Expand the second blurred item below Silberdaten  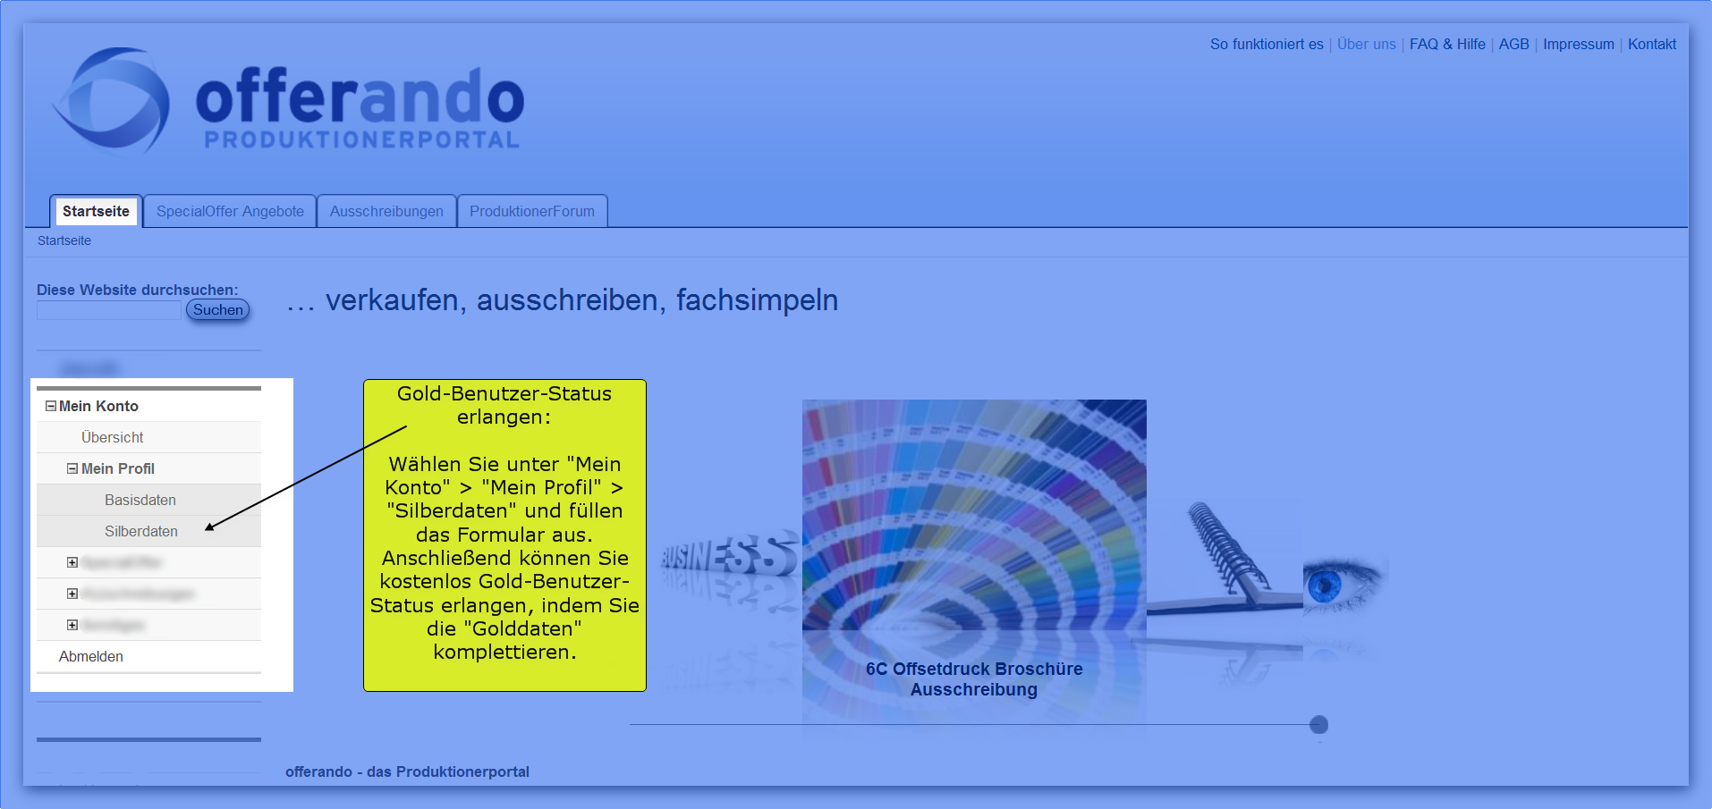72,594
